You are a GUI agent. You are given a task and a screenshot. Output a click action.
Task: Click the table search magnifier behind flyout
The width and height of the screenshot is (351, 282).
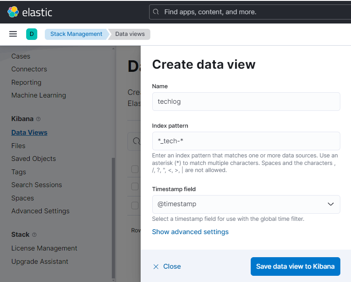coord(136,141)
